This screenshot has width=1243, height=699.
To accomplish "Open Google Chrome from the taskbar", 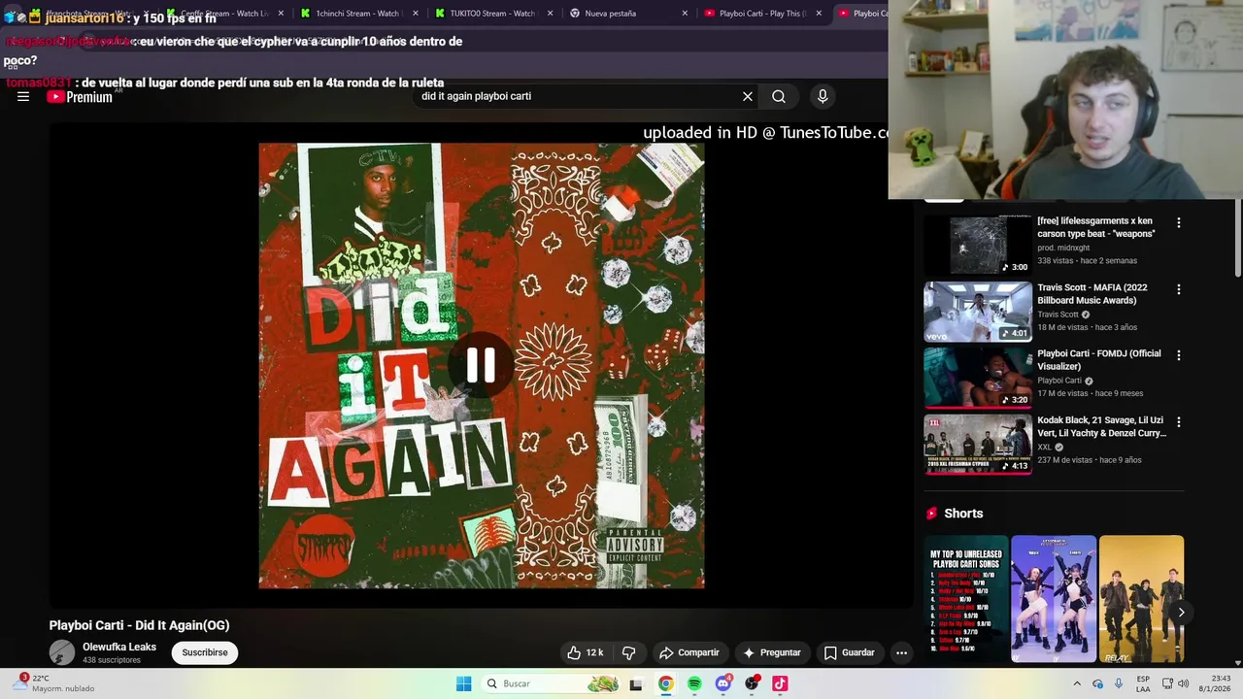I will point(665,684).
